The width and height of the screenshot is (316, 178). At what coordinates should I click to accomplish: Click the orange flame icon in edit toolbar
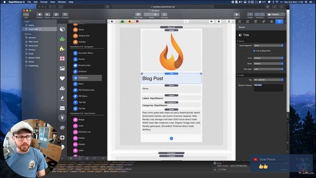[x=130, y=21]
